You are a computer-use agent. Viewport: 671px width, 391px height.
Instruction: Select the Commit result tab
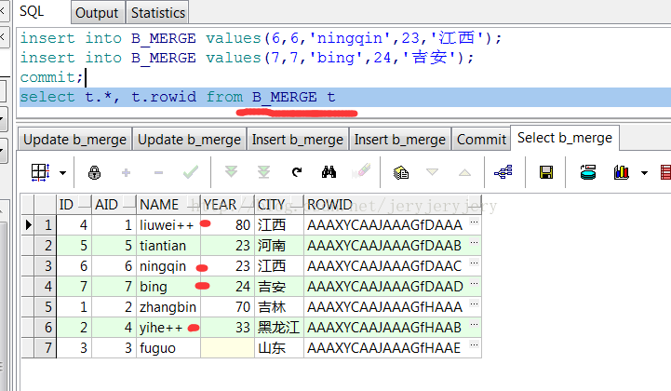click(x=481, y=140)
